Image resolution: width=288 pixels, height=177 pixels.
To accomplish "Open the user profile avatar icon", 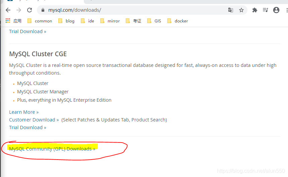I will (x=276, y=10).
